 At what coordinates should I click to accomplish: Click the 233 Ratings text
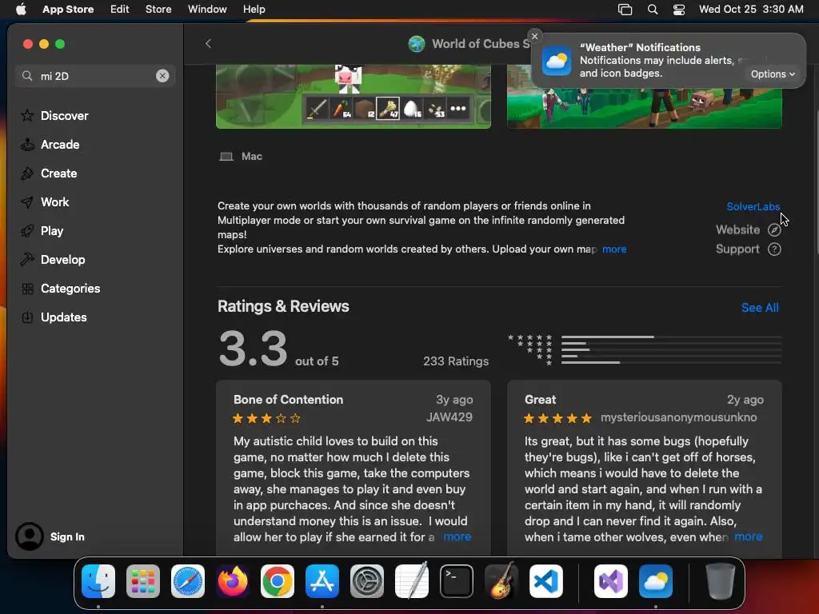[x=456, y=361]
